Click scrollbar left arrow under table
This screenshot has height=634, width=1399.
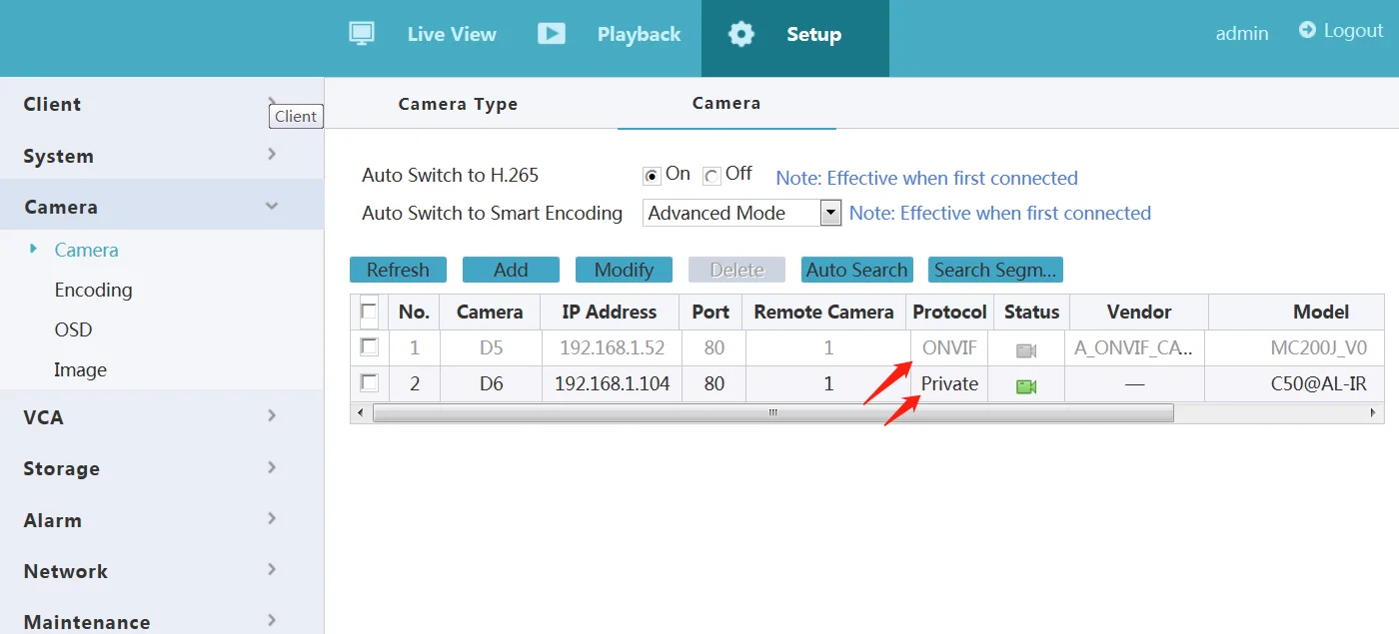point(359,412)
